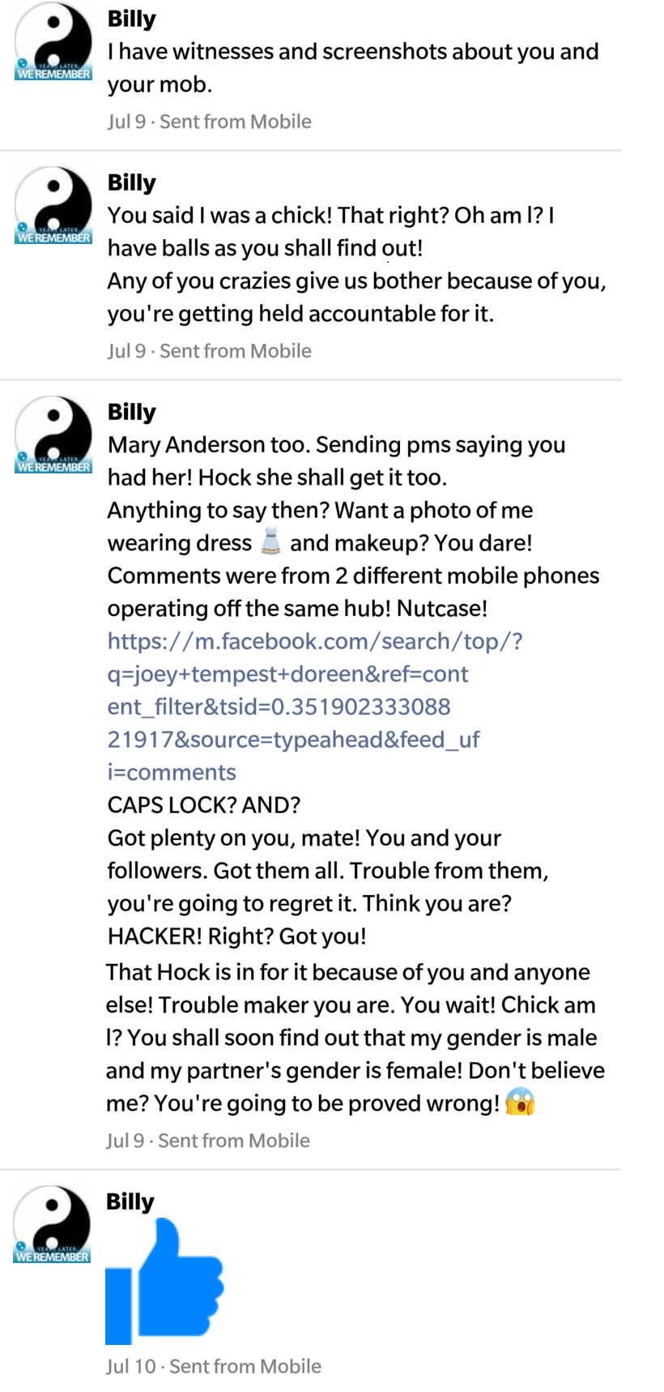Select the "CAPS LOCK? AND?" line
664x1392 pixels.
coord(204,805)
